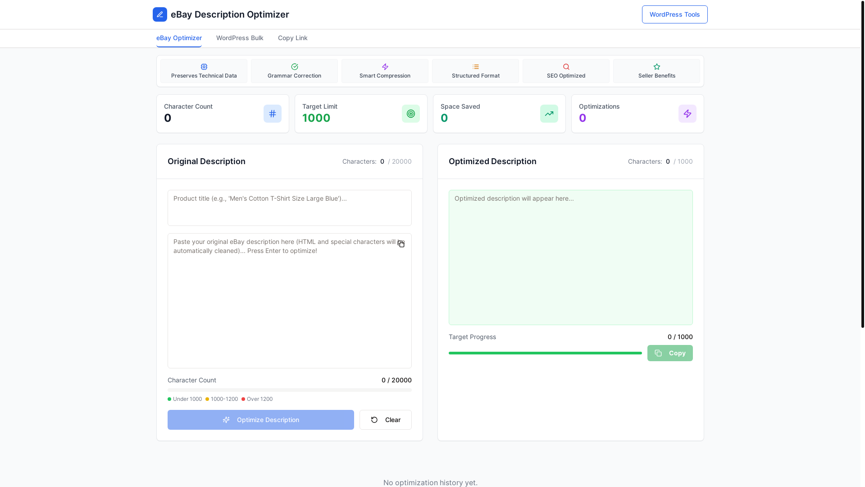This screenshot has height=487, width=865.
Task: Click the target icon in Target Limit card
Action: pos(411,114)
